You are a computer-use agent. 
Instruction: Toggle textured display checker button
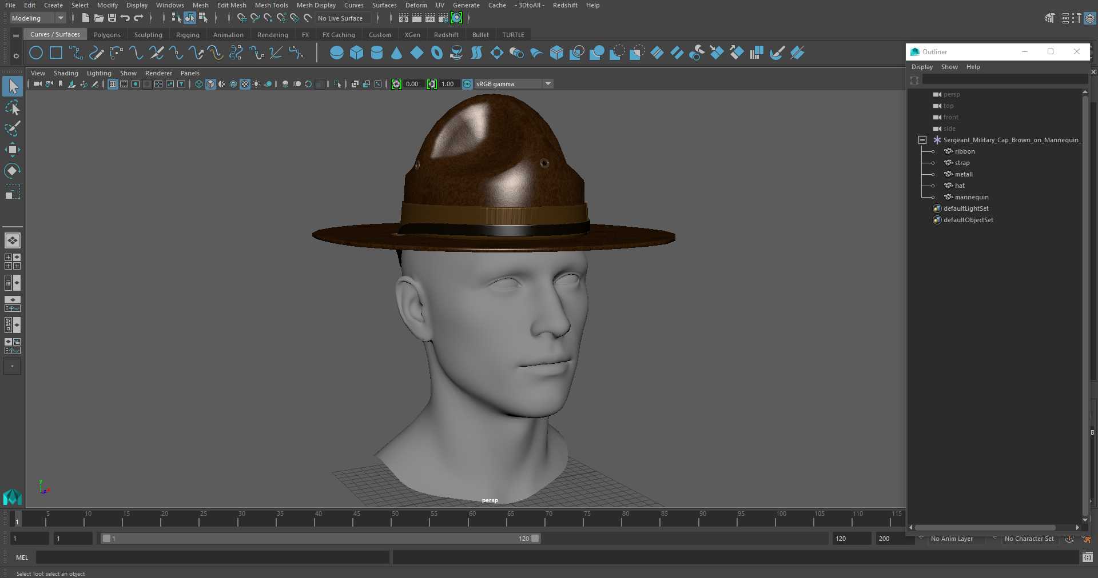point(245,84)
